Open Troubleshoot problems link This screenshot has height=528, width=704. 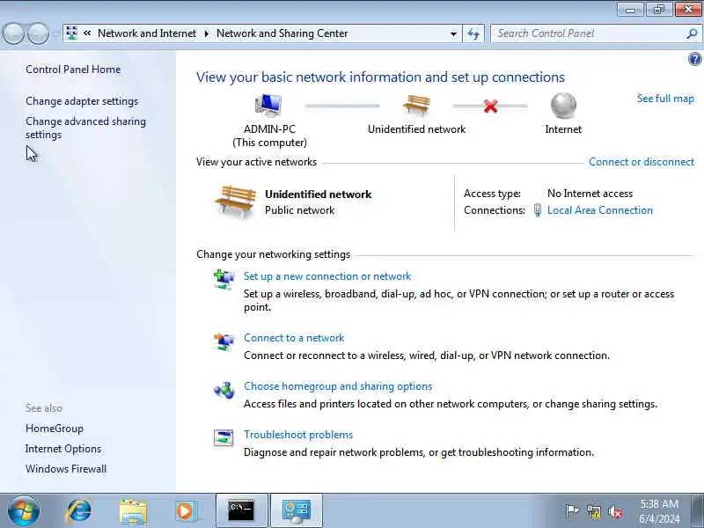pyautogui.click(x=298, y=435)
